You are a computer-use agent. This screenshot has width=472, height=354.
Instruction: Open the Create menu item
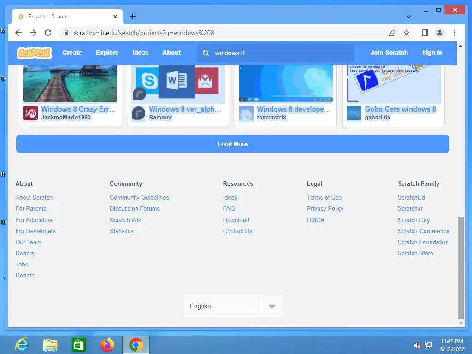[x=72, y=53]
